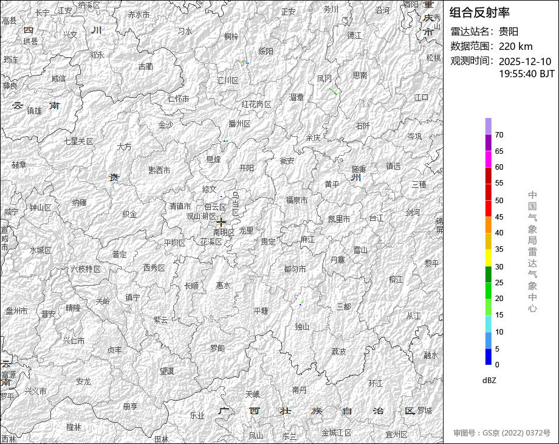Pick the orange swatch between 40 and 45
This screenshot has width=559, height=444.
489,225
